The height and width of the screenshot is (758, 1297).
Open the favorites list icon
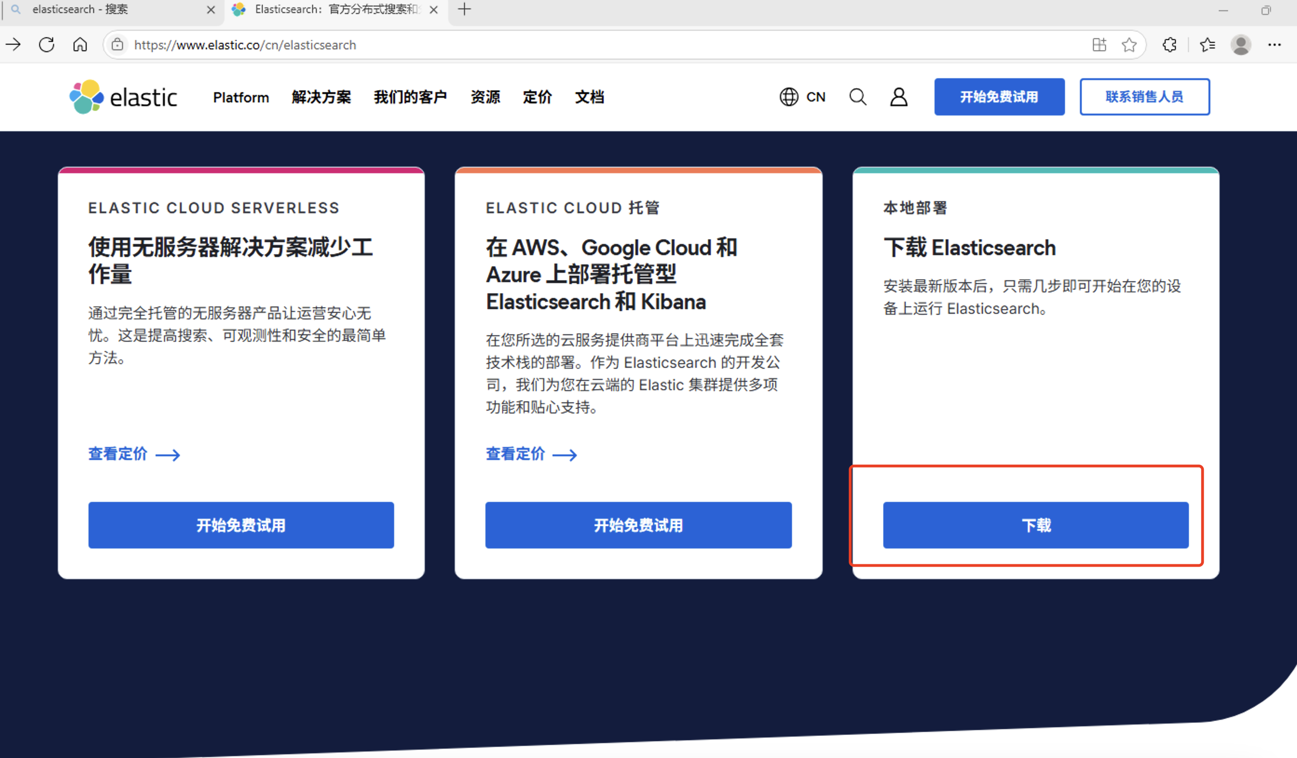[x=1208, y=45]
